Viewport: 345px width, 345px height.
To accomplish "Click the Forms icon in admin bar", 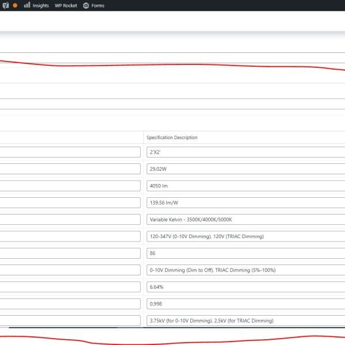I will click(x=86, y=5).
